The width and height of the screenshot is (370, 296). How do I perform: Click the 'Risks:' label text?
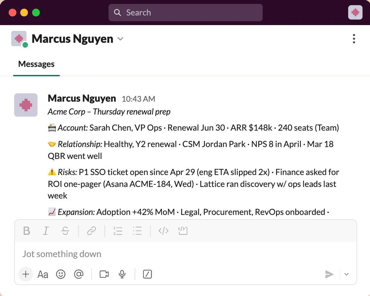point(67,172)
